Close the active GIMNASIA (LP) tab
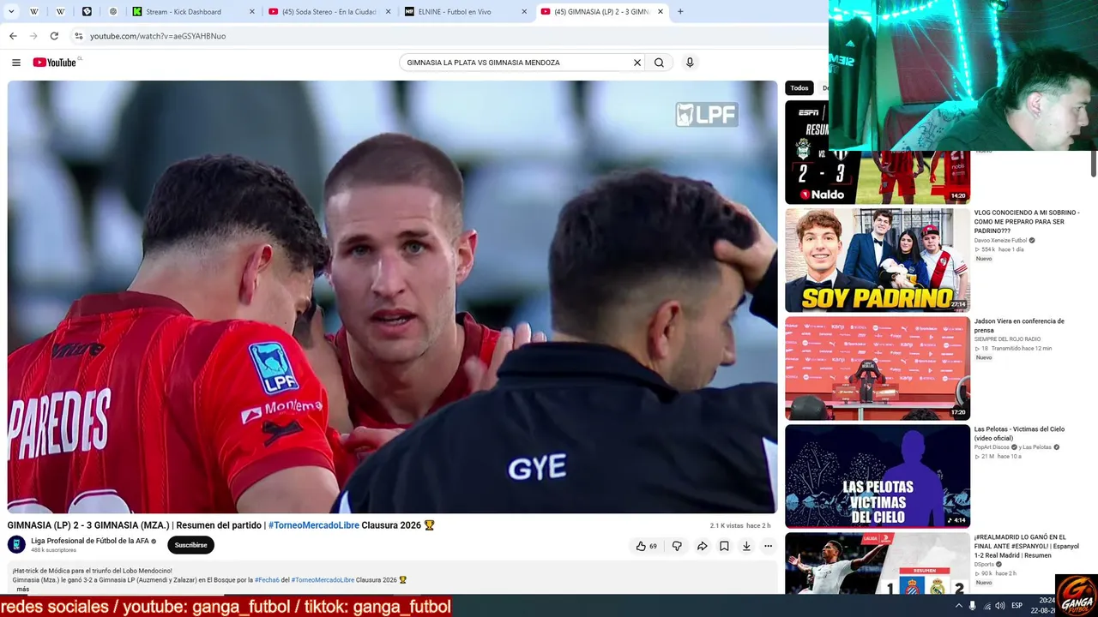This screenshot has width=1098, height=617. [x=661, y=12]
